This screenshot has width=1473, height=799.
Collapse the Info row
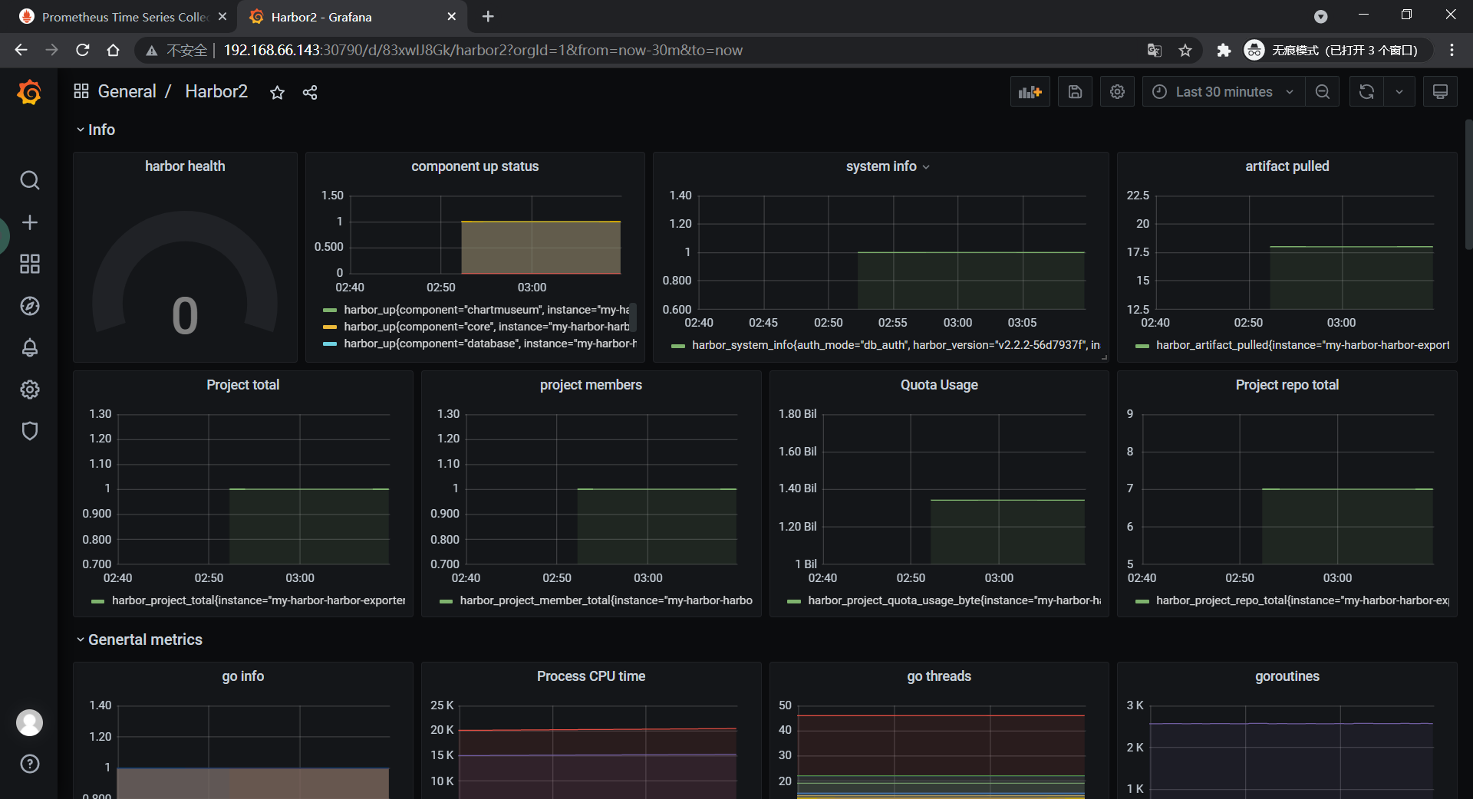(x=101, y=130)
